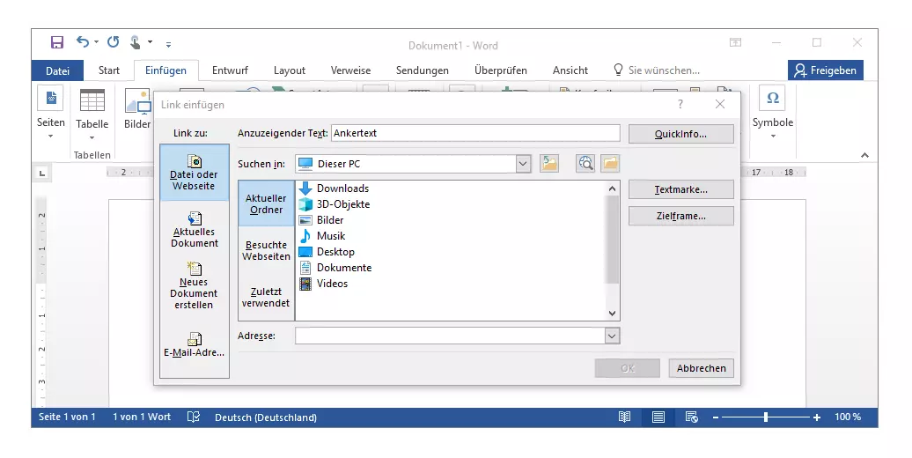Open the Symbole omega icon

click(x=772, y=99)
